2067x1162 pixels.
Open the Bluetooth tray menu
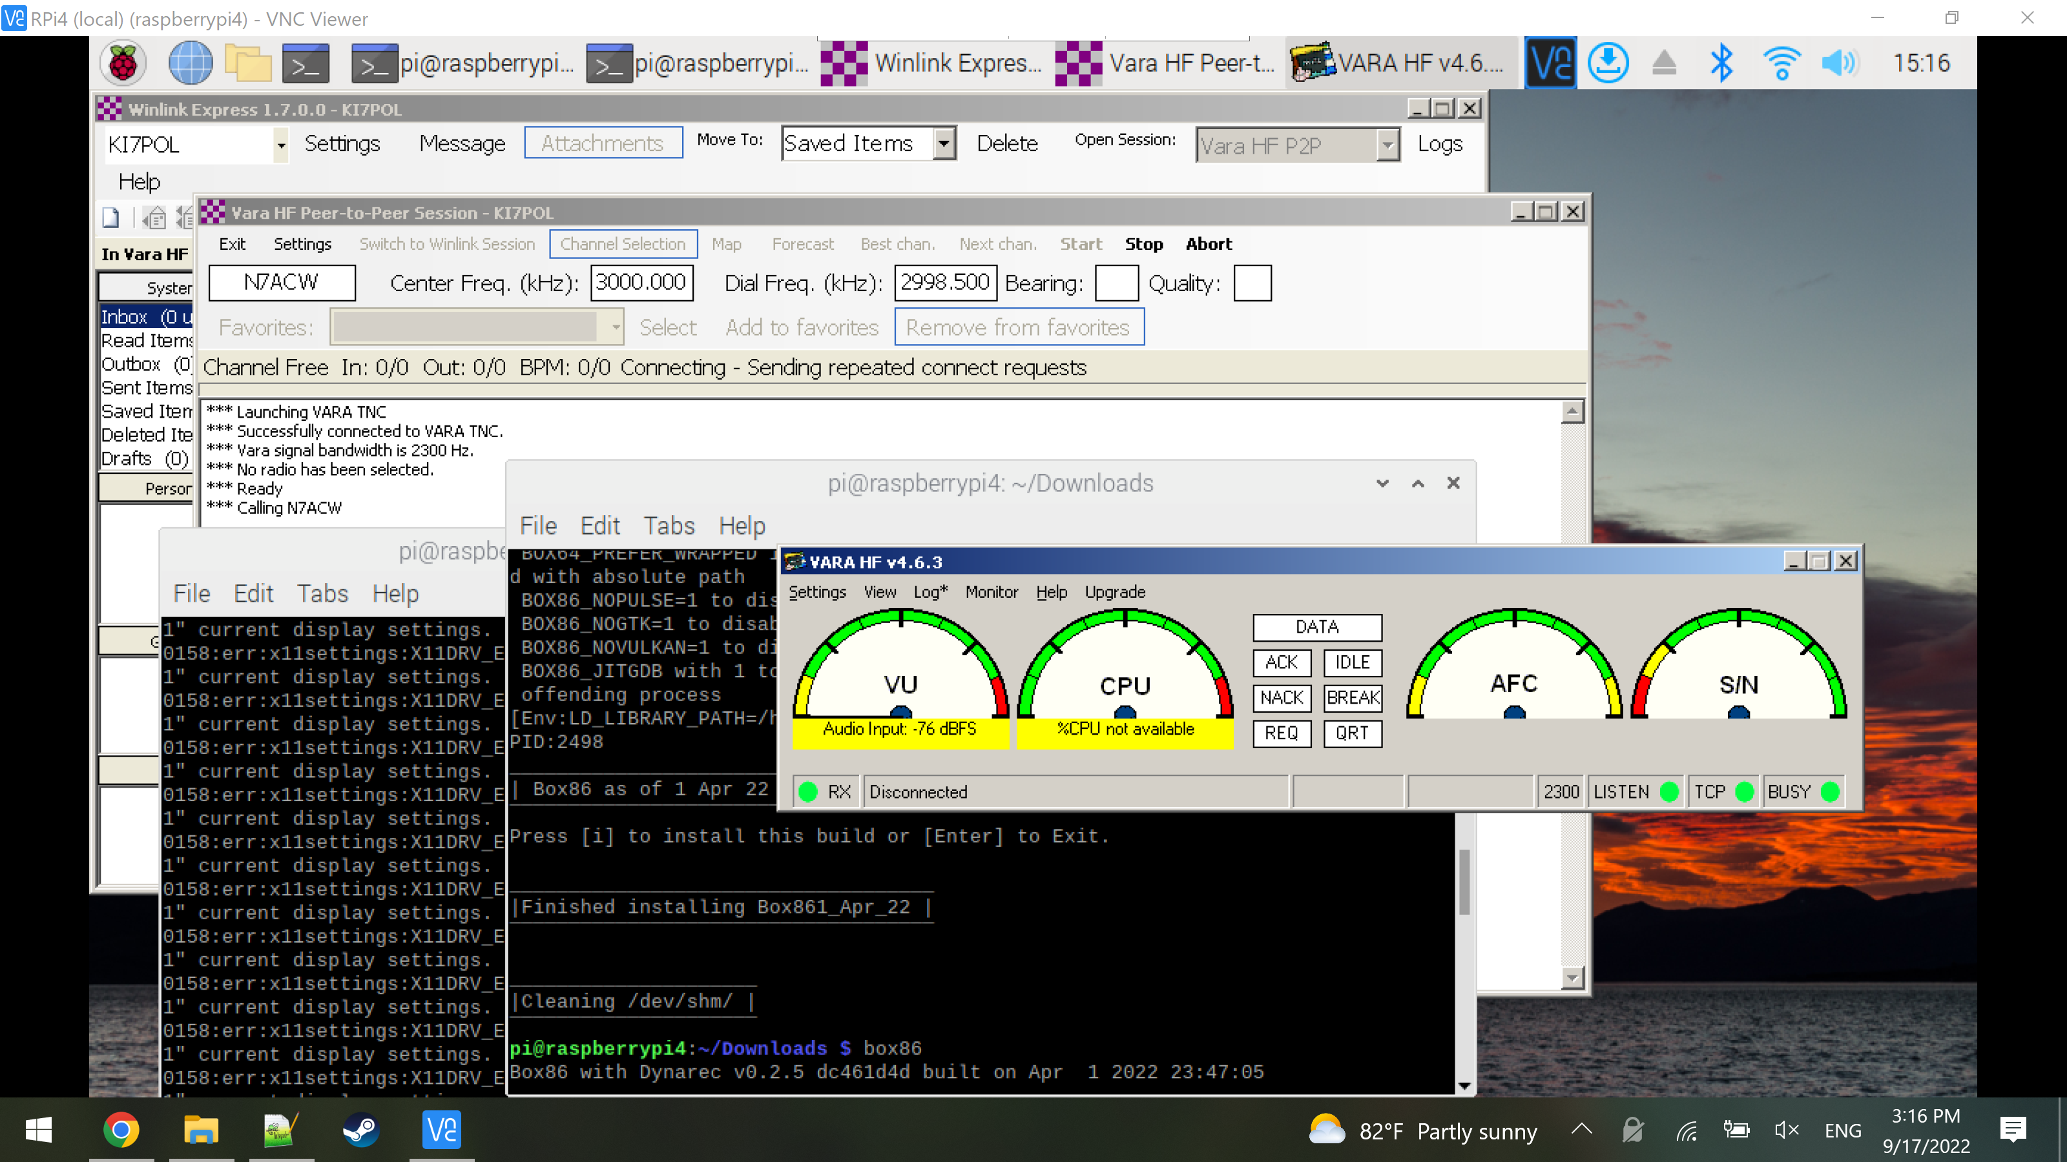[1721, 63]
